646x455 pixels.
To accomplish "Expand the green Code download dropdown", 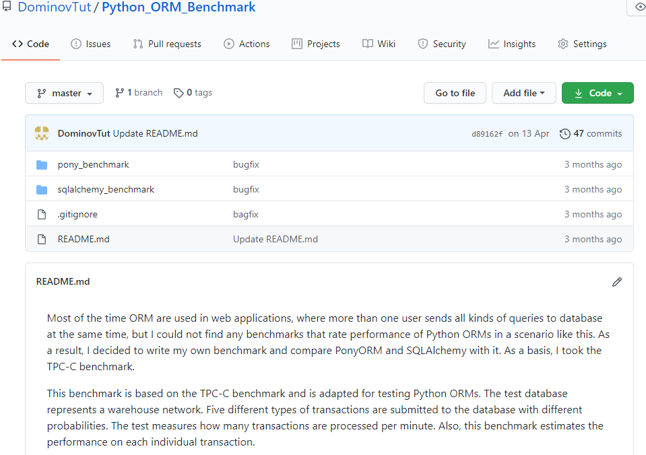I will pos(597,93).
